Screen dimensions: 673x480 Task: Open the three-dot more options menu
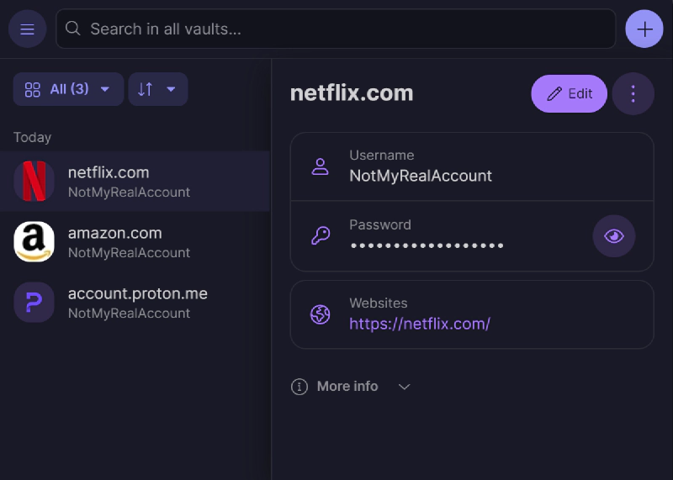pyautogui.click(x=633, y=93)
